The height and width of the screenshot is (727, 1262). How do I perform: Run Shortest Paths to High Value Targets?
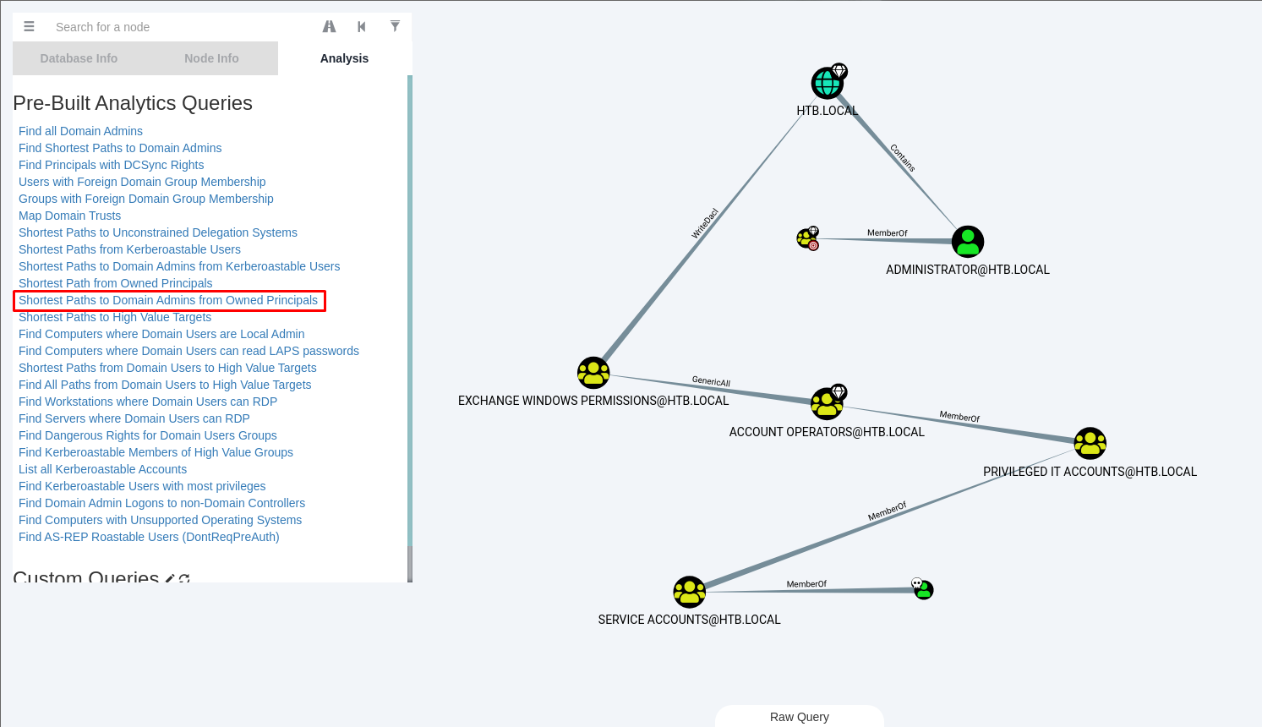coord(115,317)
